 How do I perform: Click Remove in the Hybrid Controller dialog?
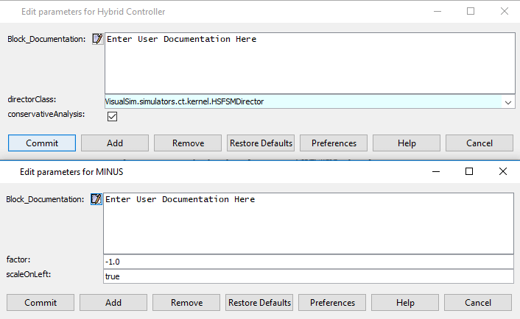[188, 143]
